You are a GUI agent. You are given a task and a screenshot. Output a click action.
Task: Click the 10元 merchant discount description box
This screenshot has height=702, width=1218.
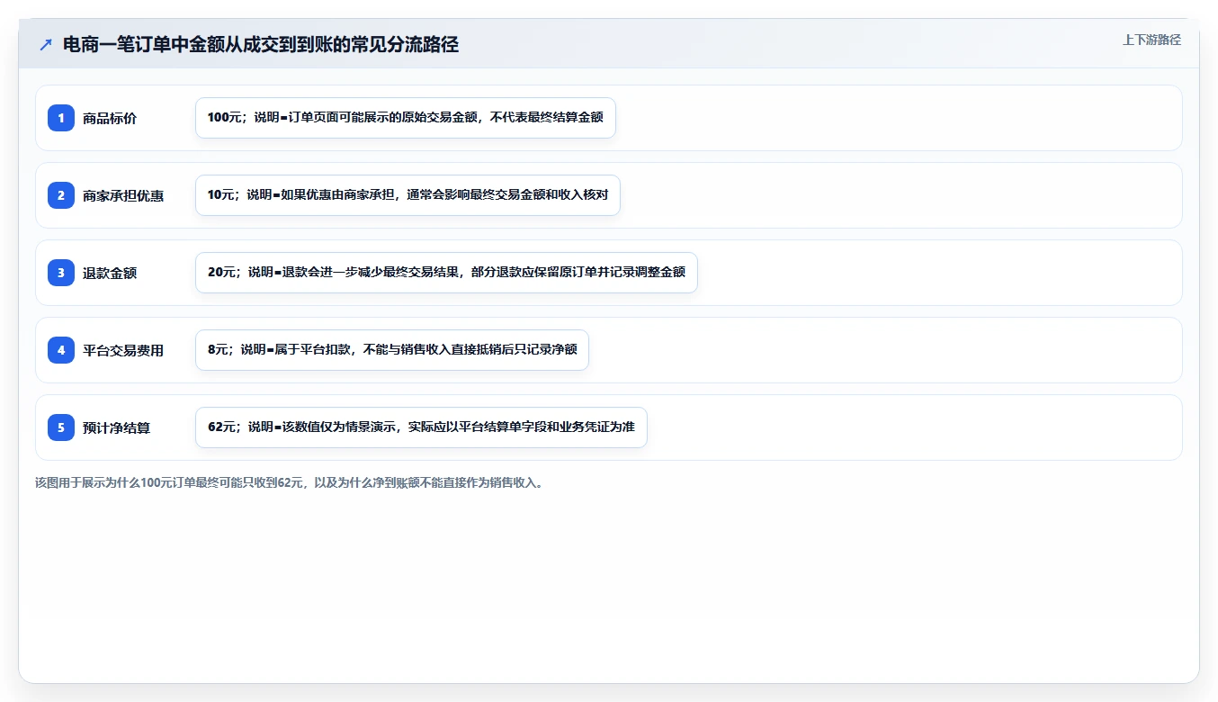pyautogui.click(x=407, y=195)
